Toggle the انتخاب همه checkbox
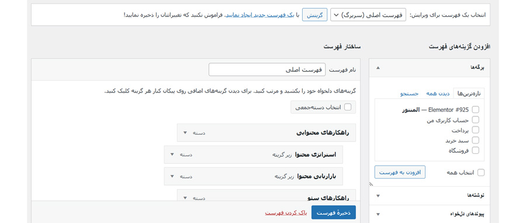Screen dimensions: 526x223 click(481, 172)
